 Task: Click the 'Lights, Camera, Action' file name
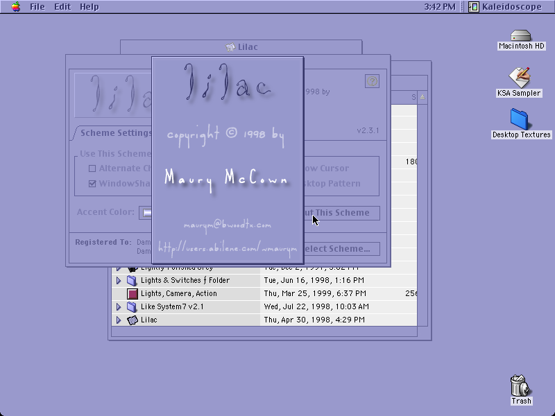pyautogui.click(x=179, y=293)
